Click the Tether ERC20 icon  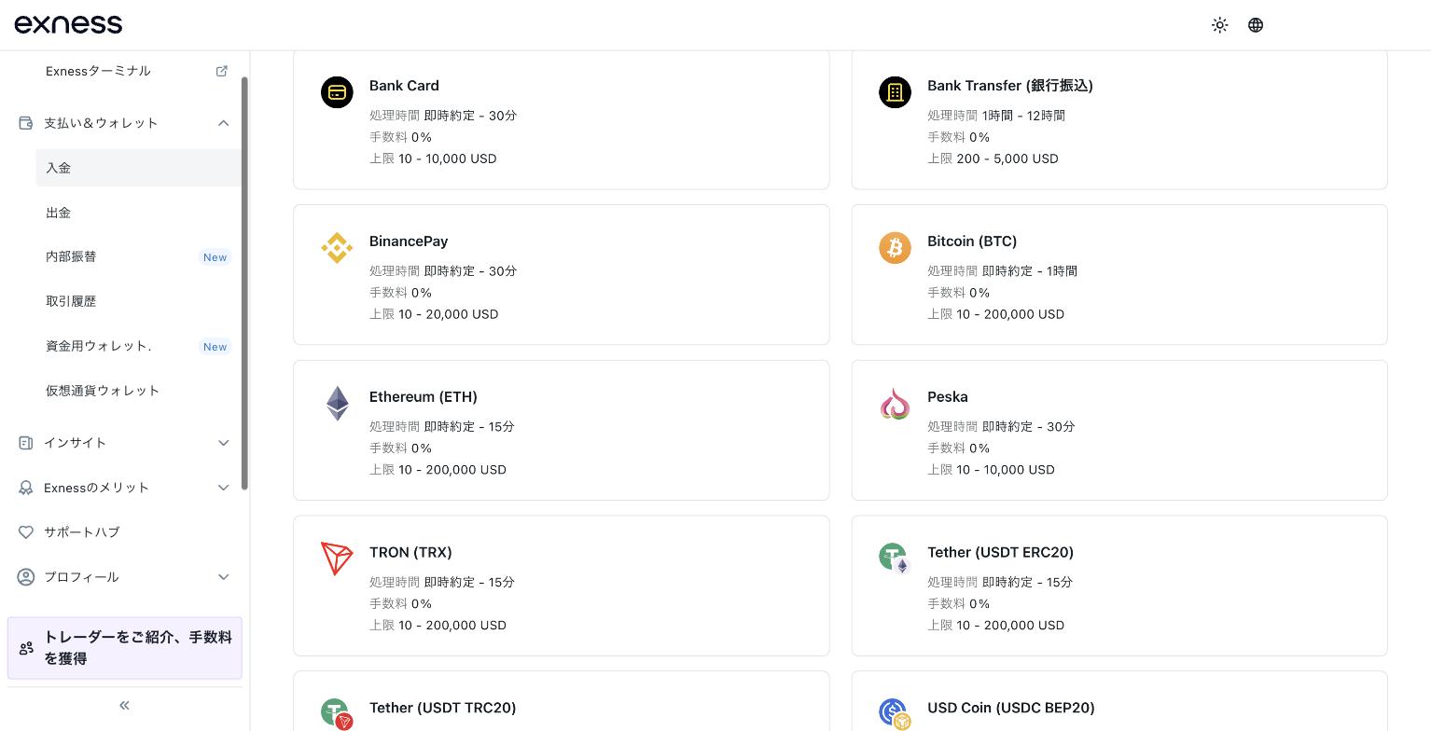pos(895,559)
